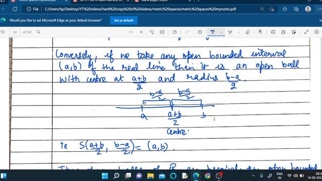Click the page number field showing 53
322x181 pixels.
coord(15,32)
